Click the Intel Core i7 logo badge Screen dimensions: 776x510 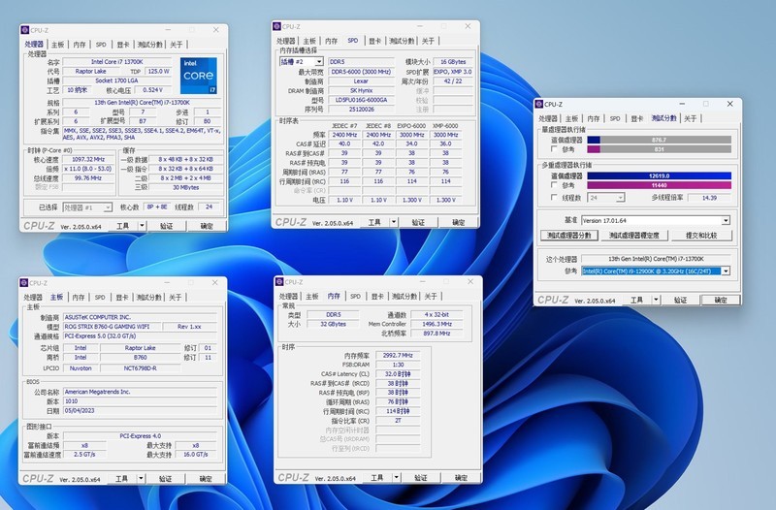click(x=199, y=77)
